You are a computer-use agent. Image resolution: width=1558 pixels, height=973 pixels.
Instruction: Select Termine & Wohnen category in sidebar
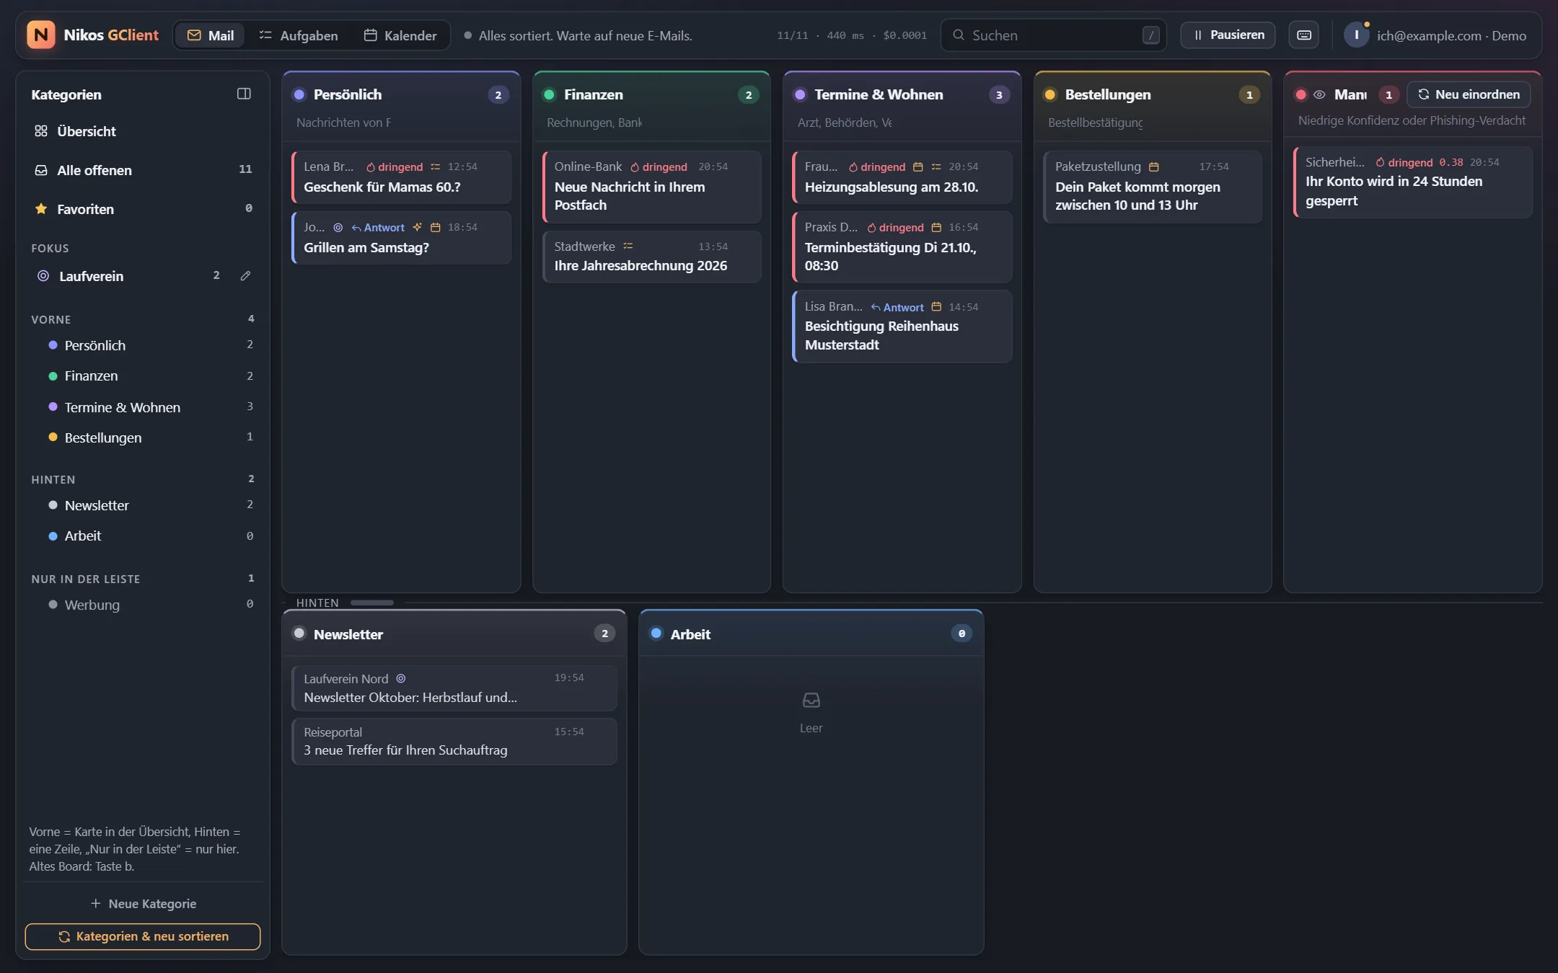[143, 407]
